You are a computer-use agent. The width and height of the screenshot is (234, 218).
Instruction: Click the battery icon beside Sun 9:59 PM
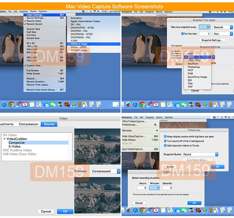[106, 11]
